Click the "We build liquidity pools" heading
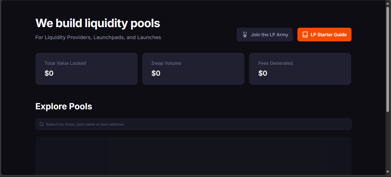 [x=98, y=23]
